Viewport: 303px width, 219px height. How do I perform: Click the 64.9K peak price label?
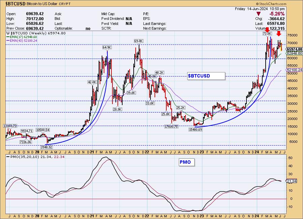point(107,48)
